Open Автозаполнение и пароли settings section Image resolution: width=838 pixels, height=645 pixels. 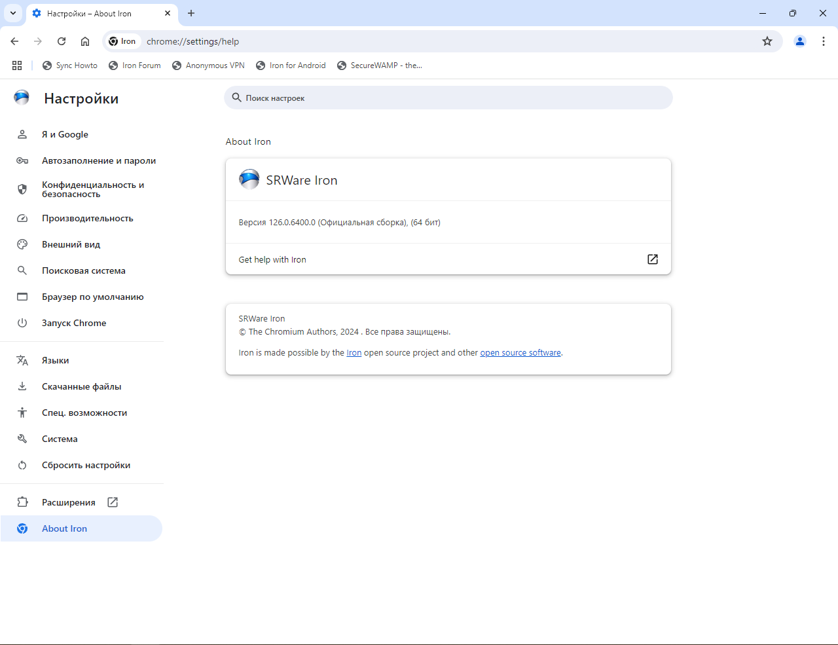tap(98, 160)
